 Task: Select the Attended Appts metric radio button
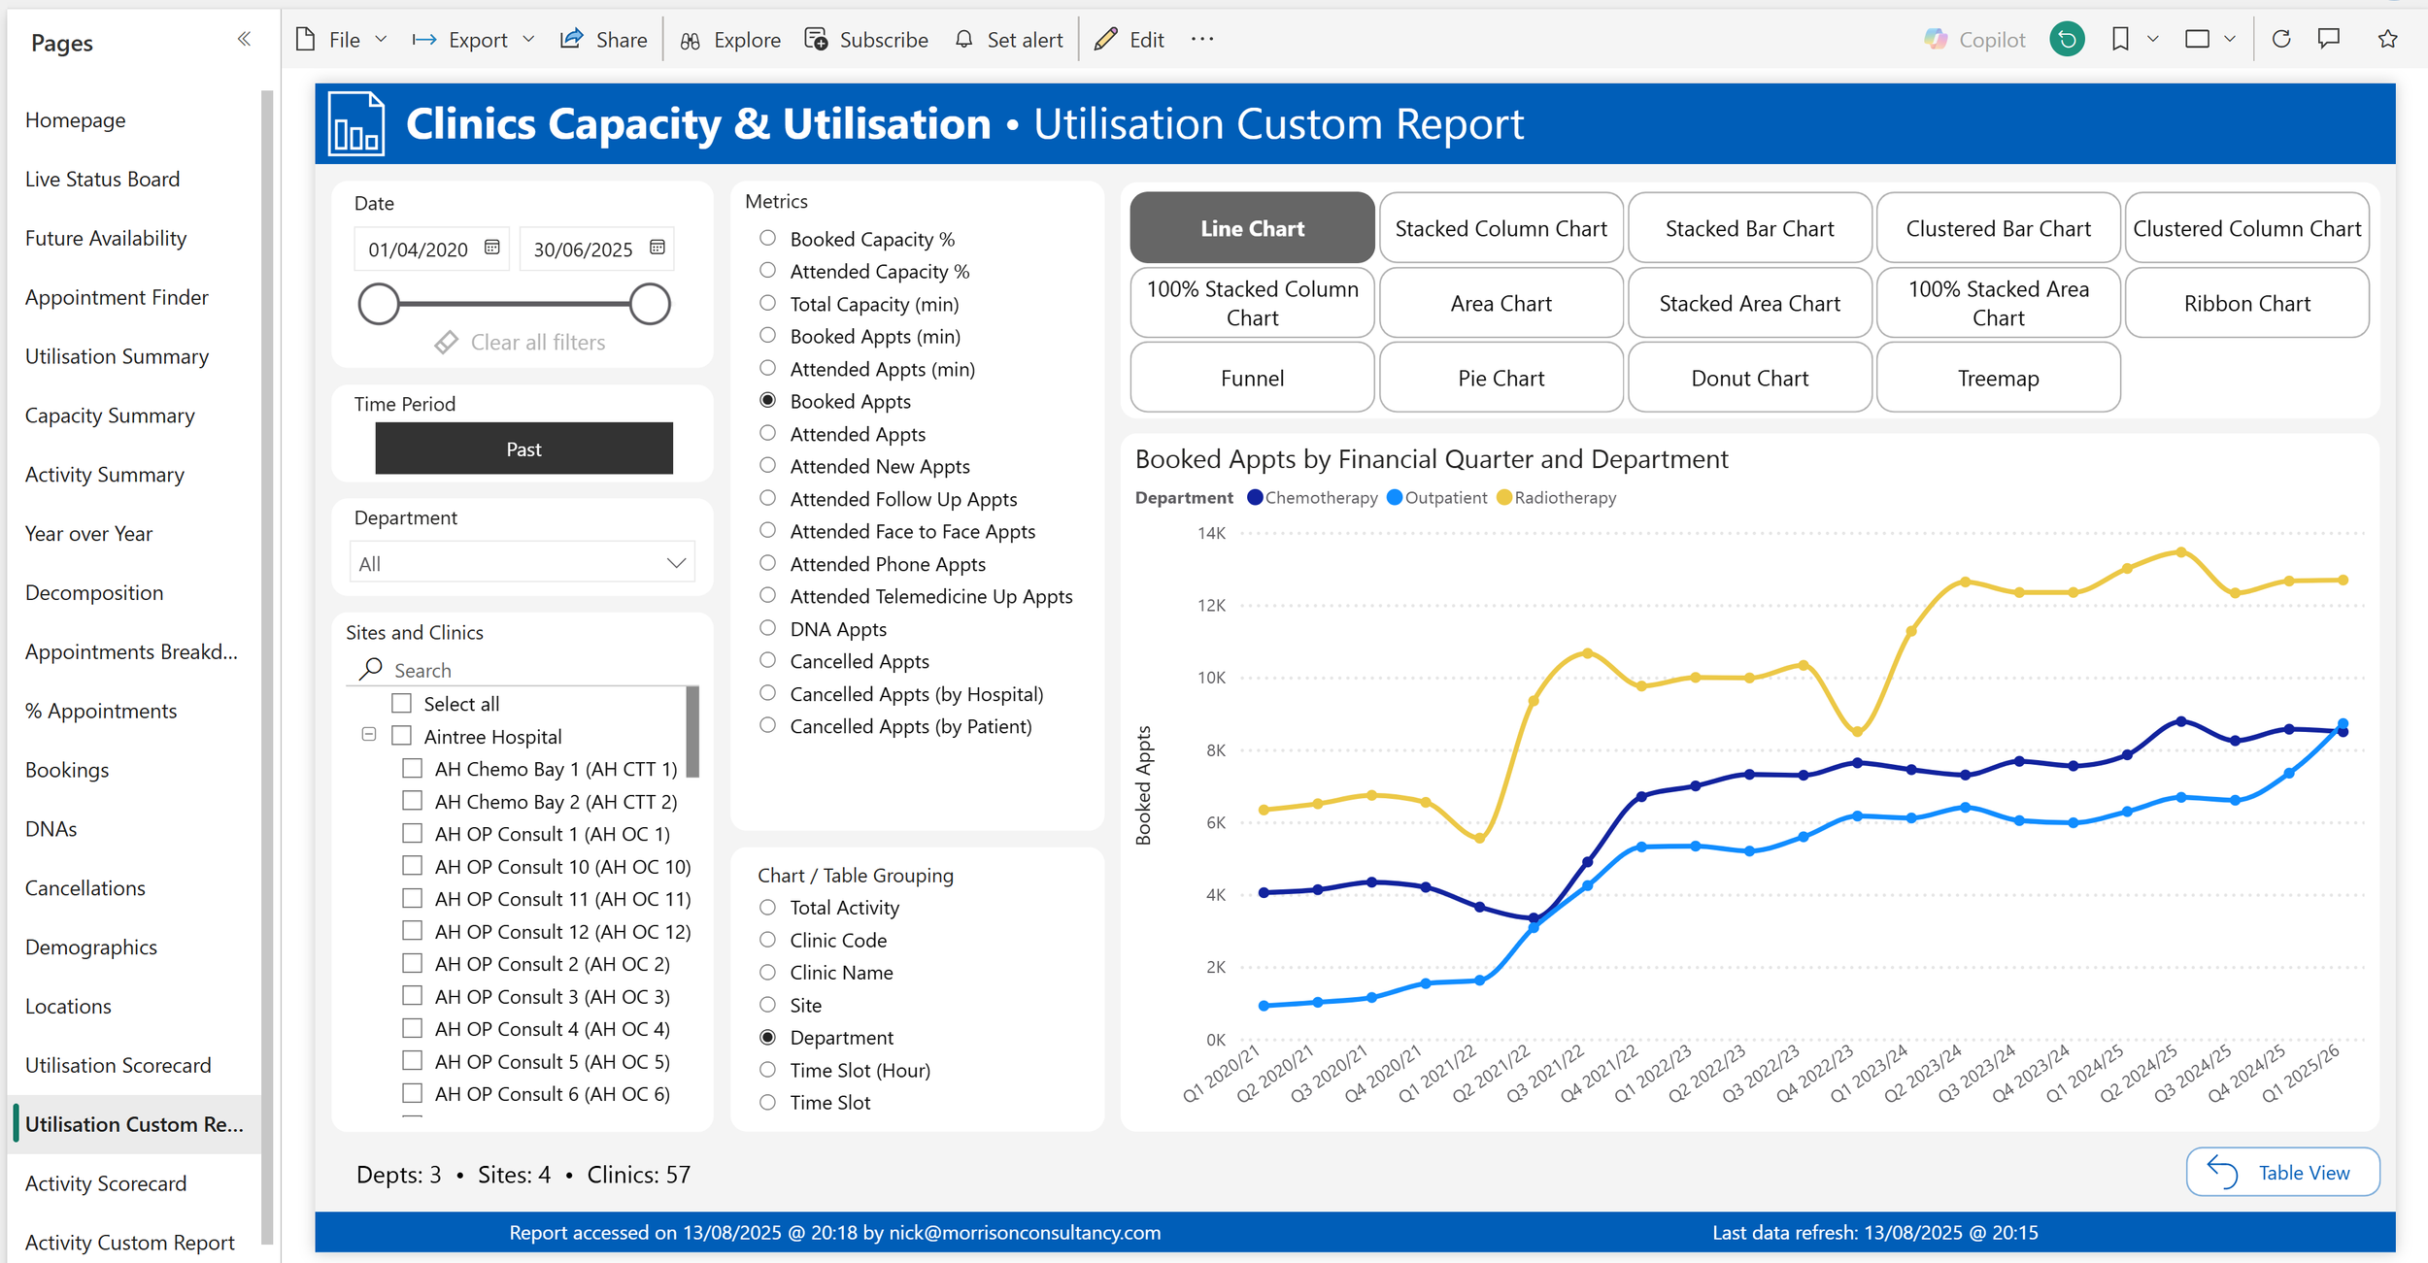pyautogui.click(x=767, y=433)
